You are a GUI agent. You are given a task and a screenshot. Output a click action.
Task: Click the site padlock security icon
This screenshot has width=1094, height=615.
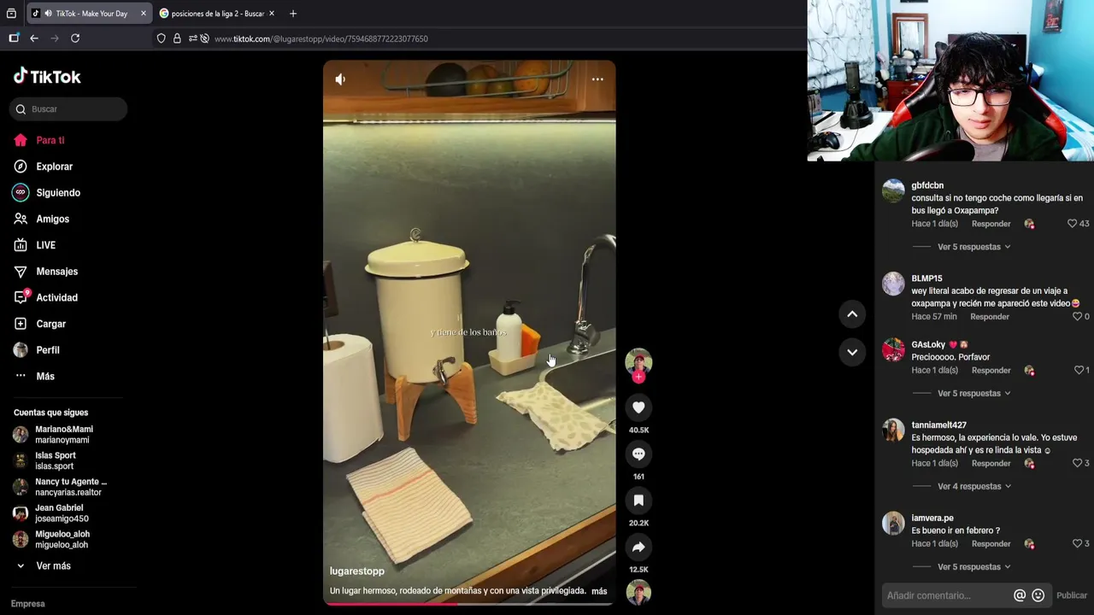tap(177, 38)
